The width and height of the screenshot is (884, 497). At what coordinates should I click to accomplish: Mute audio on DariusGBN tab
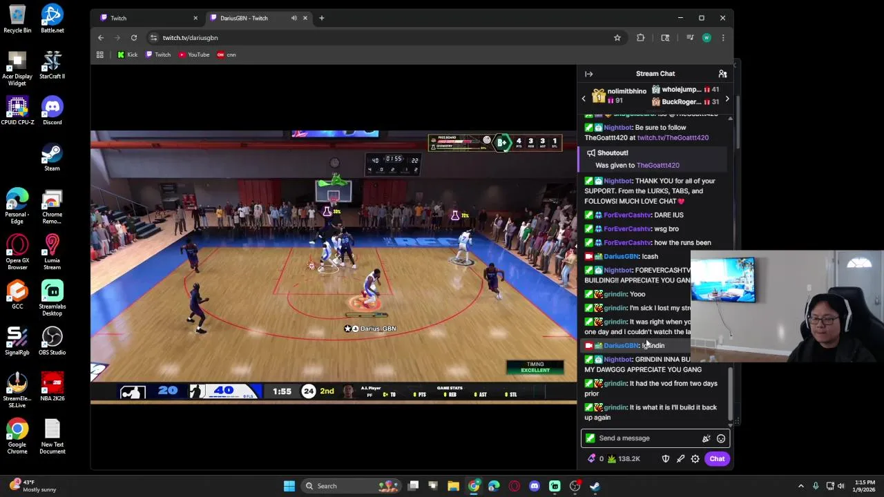(294, 18)
